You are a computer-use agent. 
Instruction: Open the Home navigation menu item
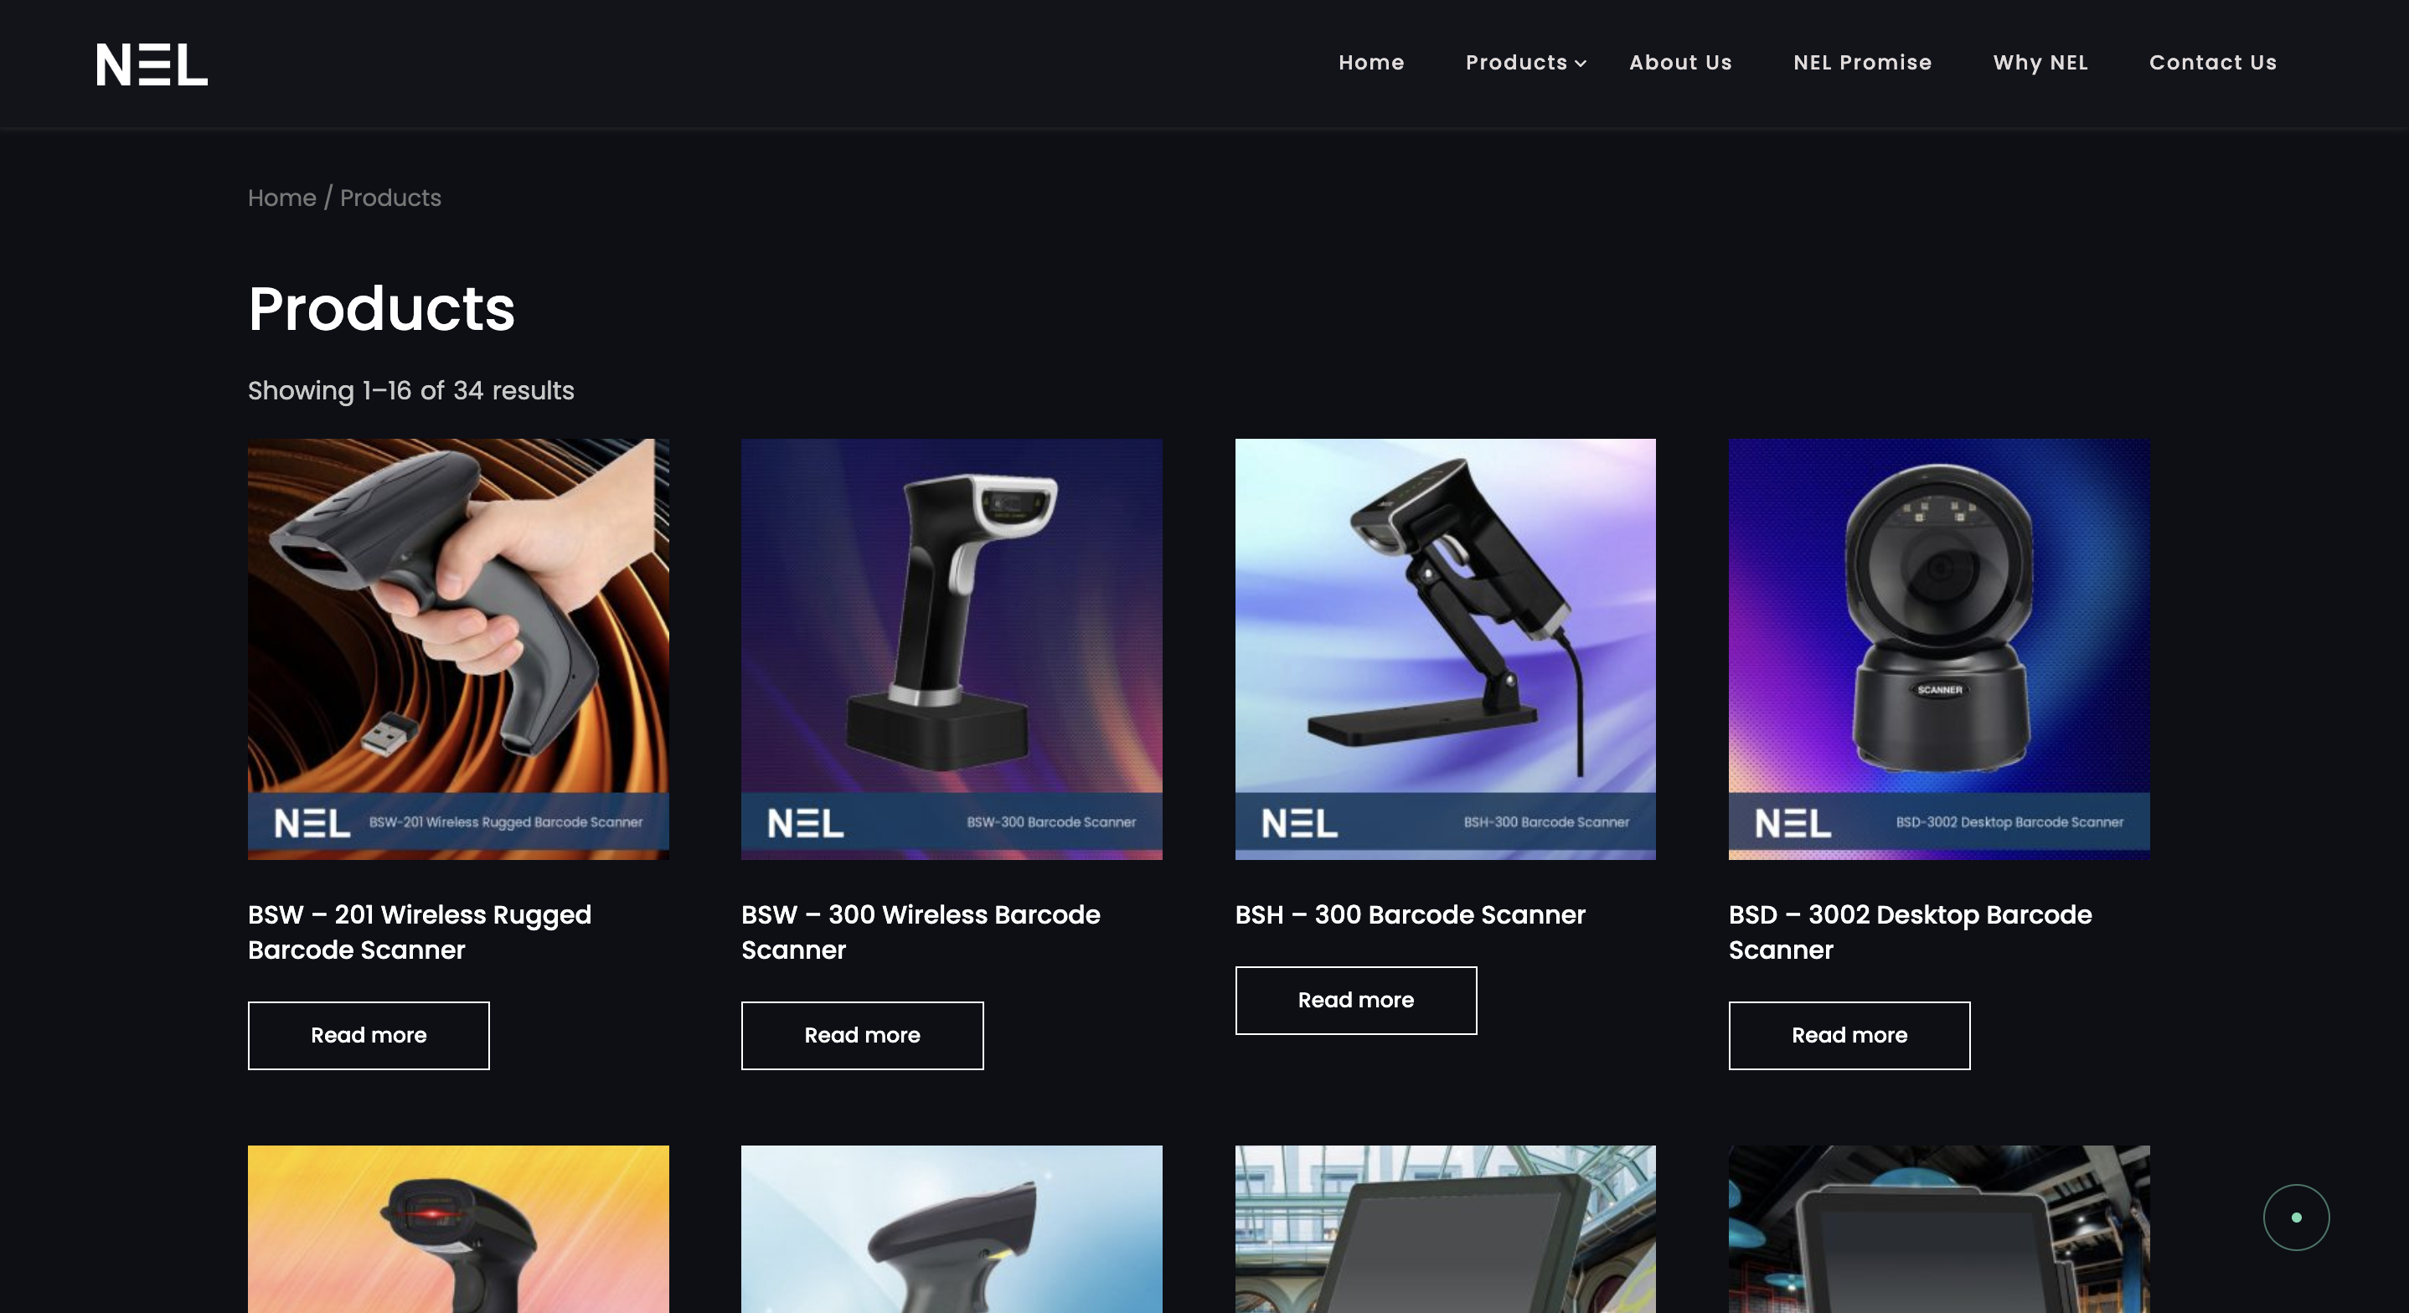(1371, 63)
